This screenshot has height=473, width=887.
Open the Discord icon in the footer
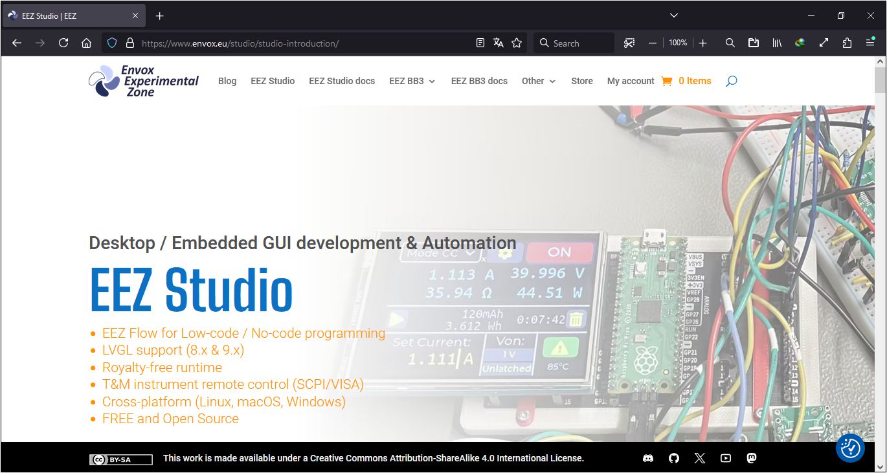pos(648,458)
